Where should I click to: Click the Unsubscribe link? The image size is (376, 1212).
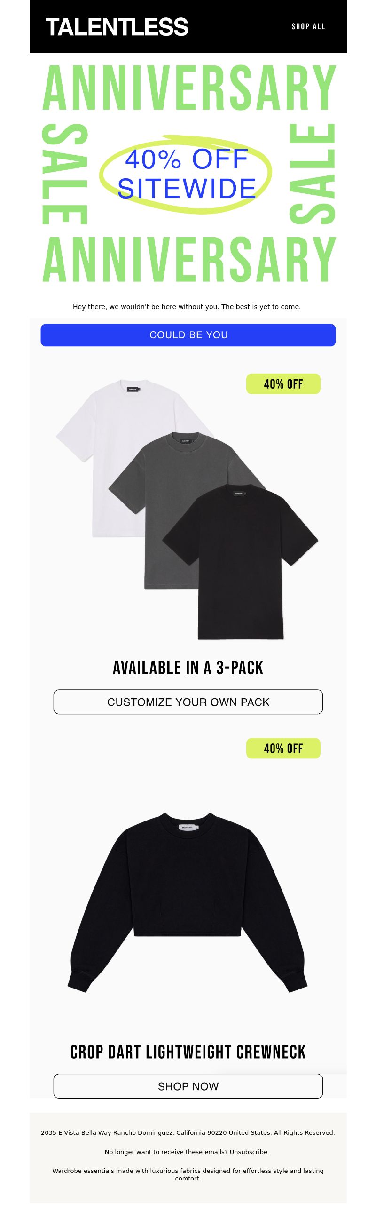pyautogui.click(x=249, y=1152)
